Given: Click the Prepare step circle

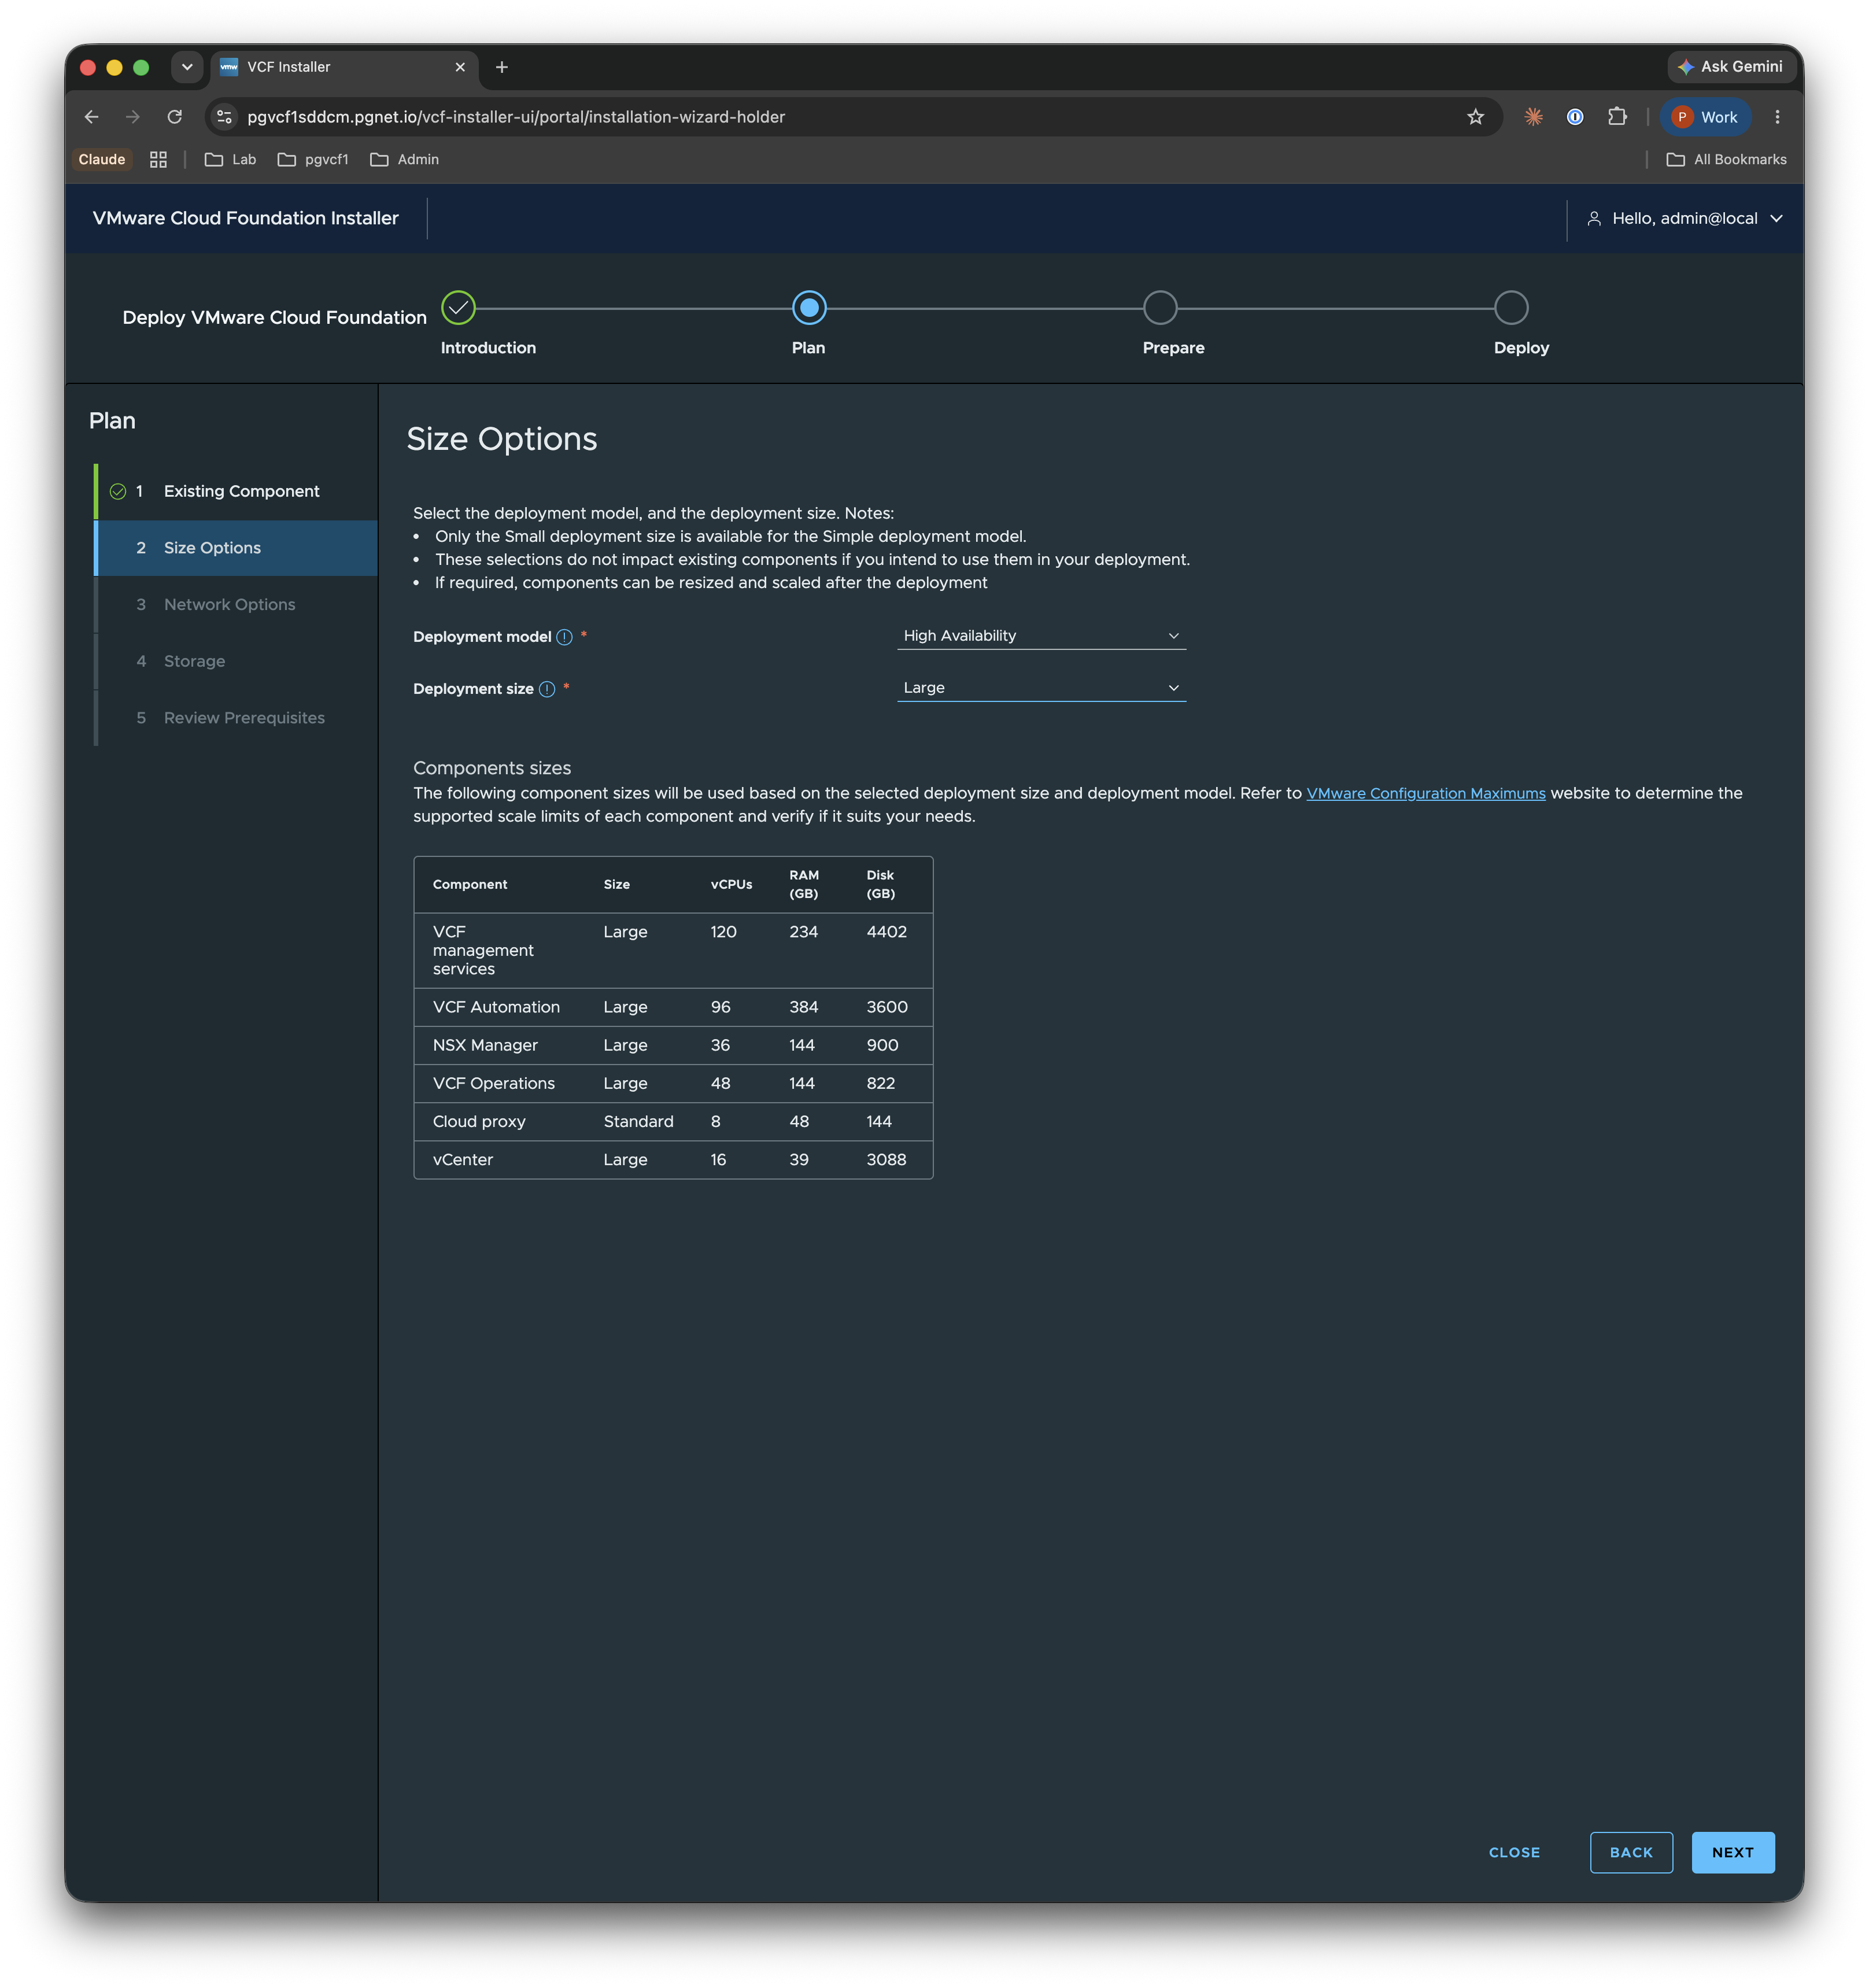Looking at the screenshot, I should point(1160,308).
